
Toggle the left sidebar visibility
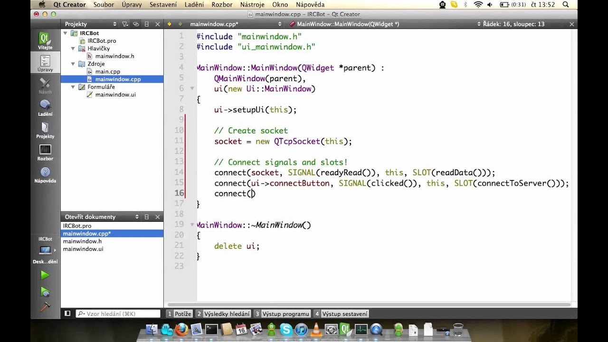[x=67, y=313]
